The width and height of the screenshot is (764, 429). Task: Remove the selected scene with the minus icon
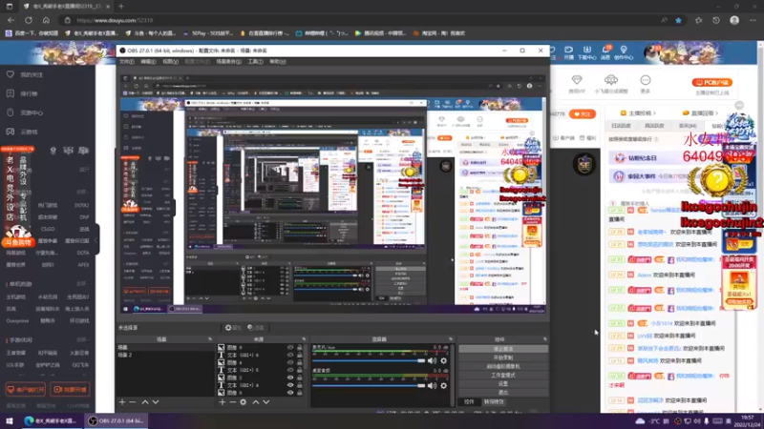click(x=133, y=402)
